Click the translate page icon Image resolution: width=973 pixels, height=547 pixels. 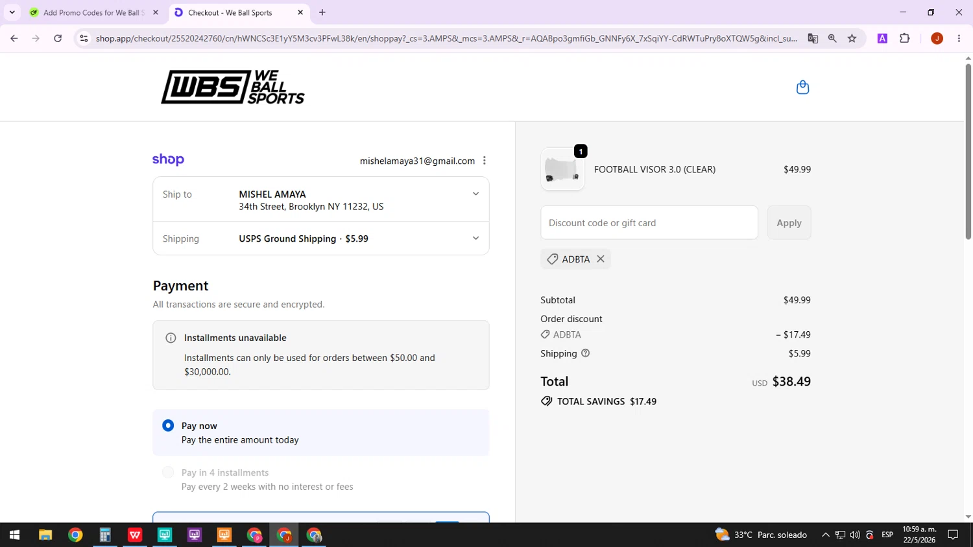(813, 38)
